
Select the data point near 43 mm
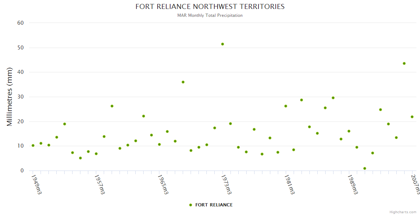[x=404, y=63]
